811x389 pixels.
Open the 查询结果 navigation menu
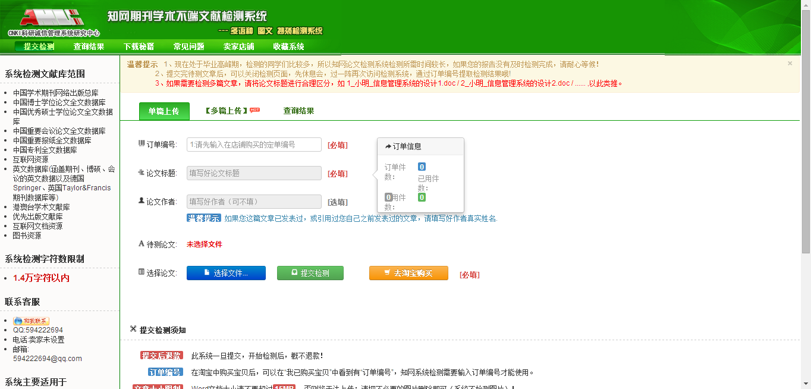[x=89, y=46]
